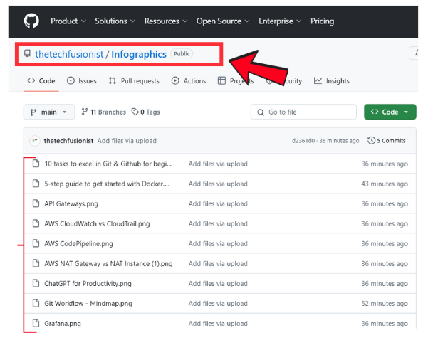The image size is (428, 350).
Task: Open commit message in Grafana.png row
Action: tap(218, 324)
